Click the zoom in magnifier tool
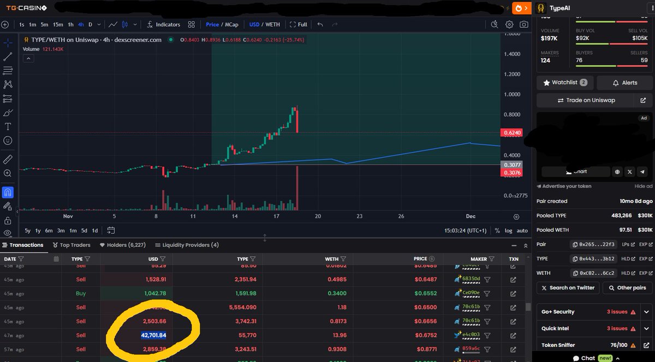Viewport: 655px width, 362px height. coord(8,173)
